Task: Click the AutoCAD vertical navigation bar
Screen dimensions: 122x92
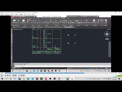Action: point(110,49)
